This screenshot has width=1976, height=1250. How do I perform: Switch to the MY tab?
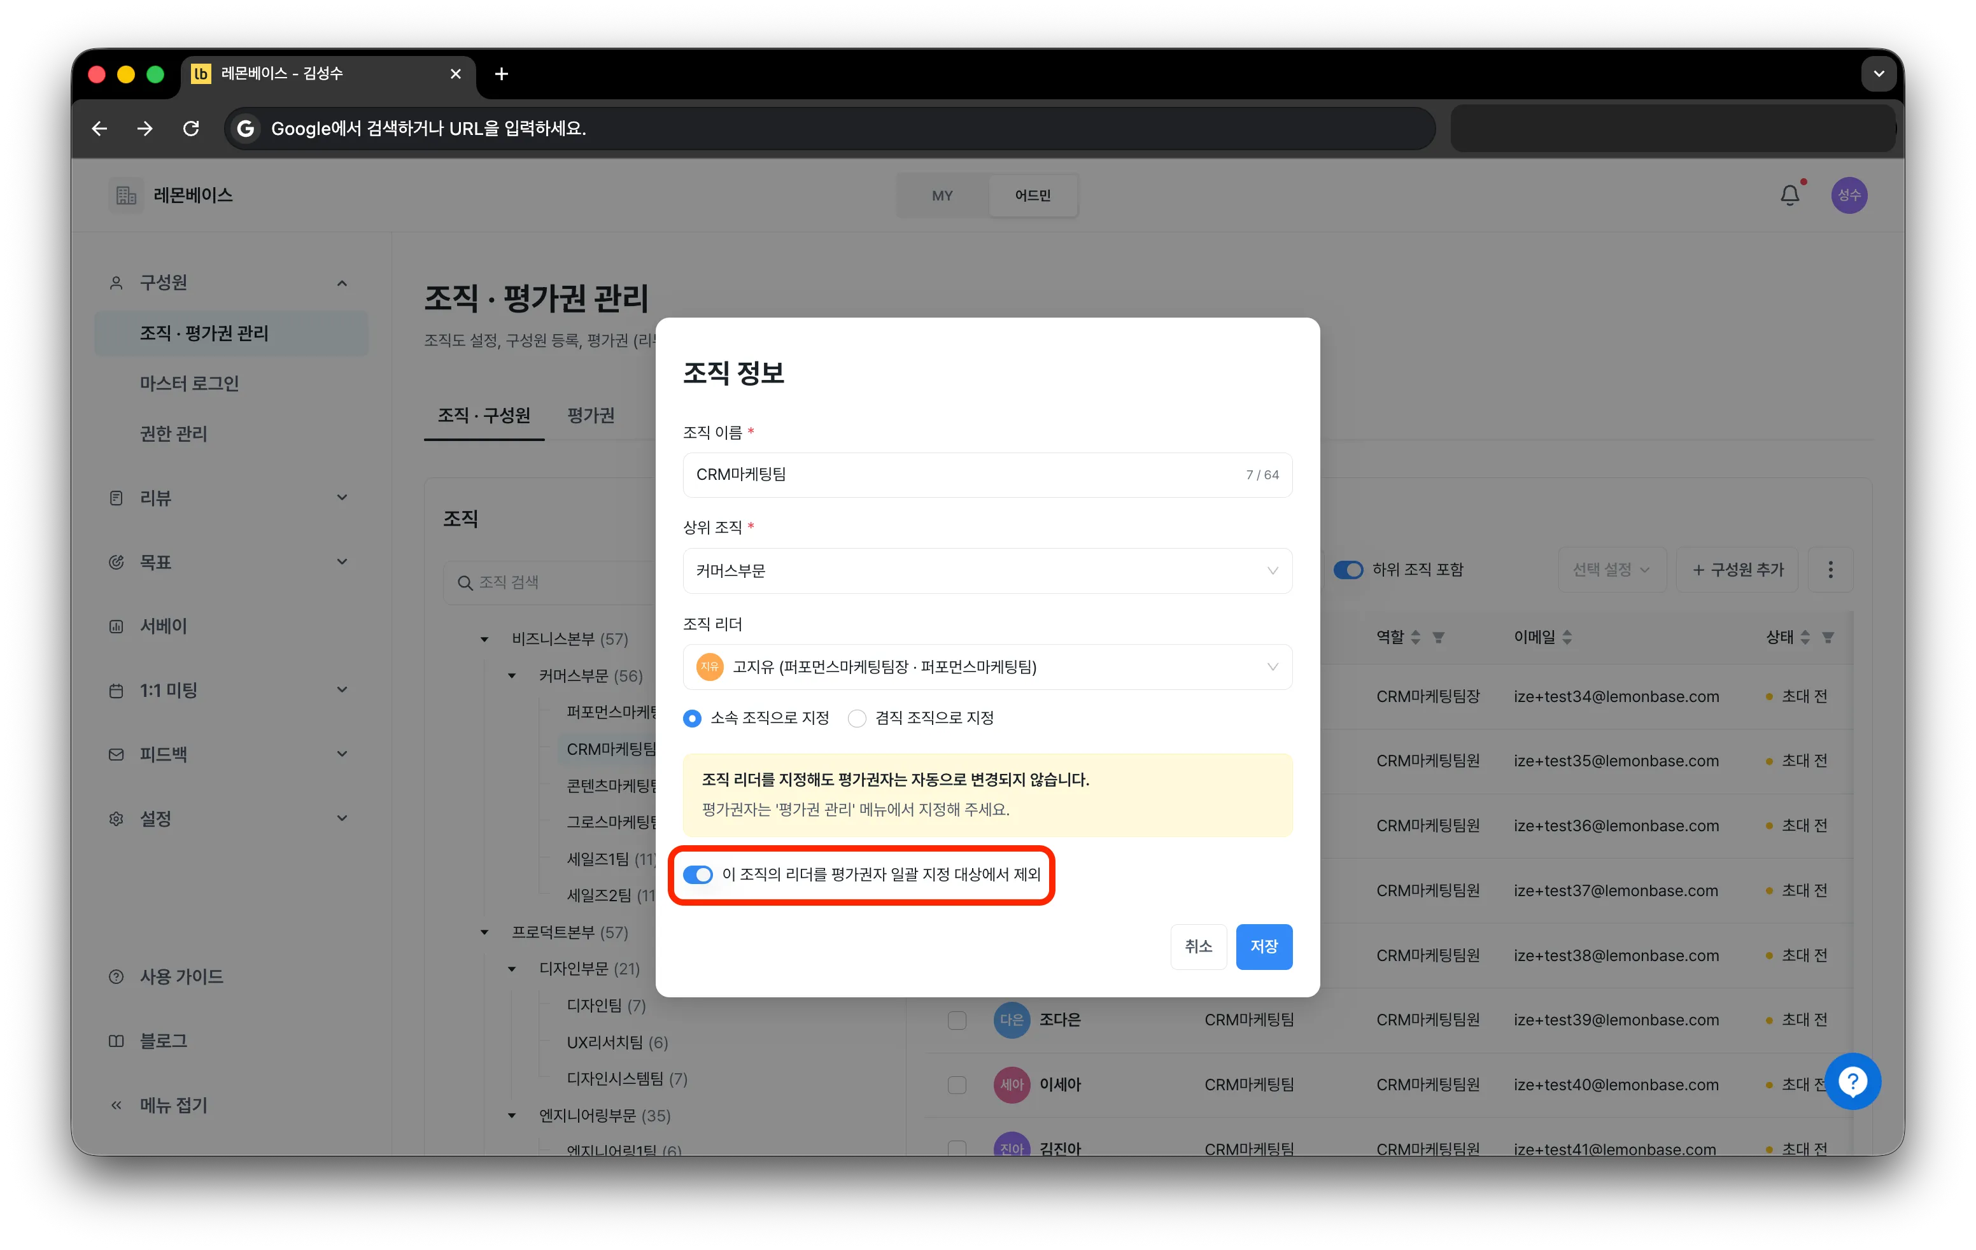942,196
